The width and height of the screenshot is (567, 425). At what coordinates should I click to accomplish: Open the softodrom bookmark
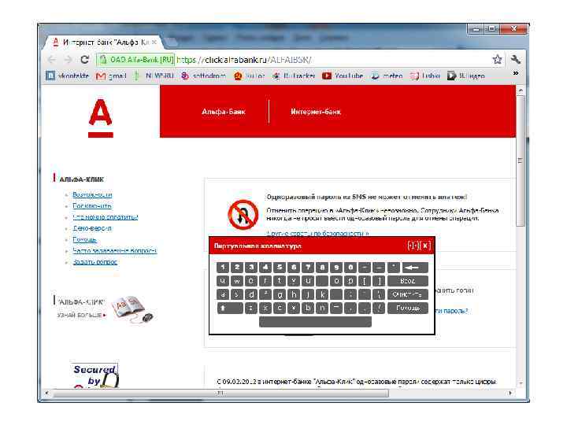click(204, 76)
